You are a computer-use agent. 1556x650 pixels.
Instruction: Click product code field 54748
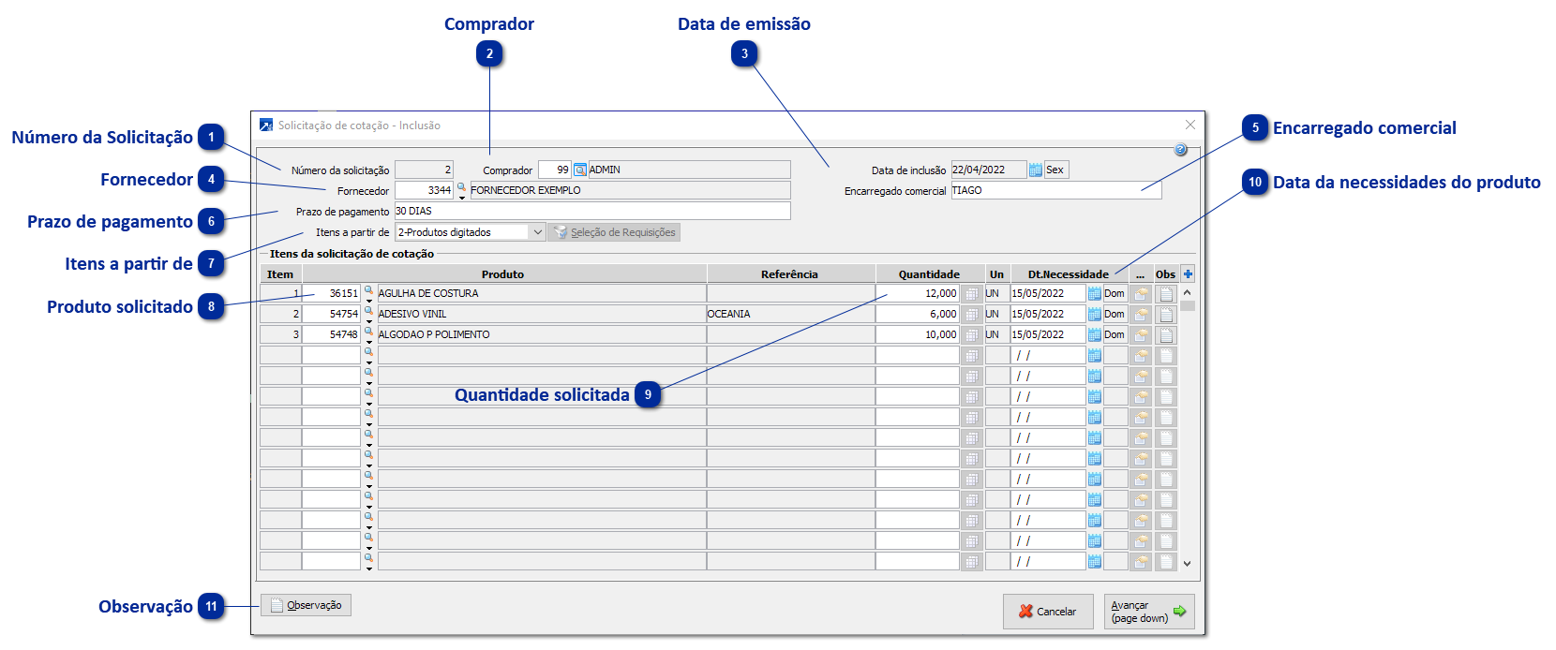pos(331,334)
